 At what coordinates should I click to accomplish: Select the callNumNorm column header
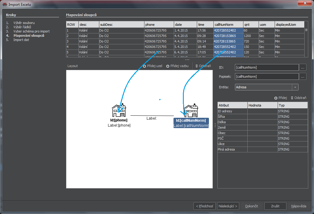click(228, 25)
